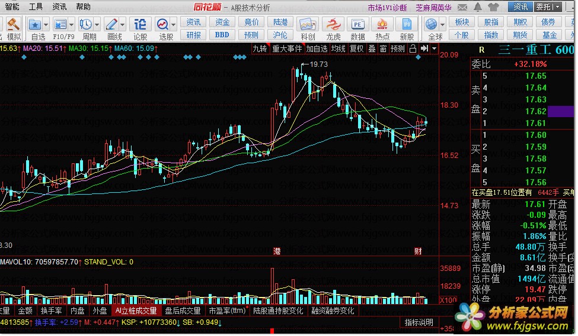
Task: Click the 自选 watchlist star folder icon
Action: pos(35,25)
